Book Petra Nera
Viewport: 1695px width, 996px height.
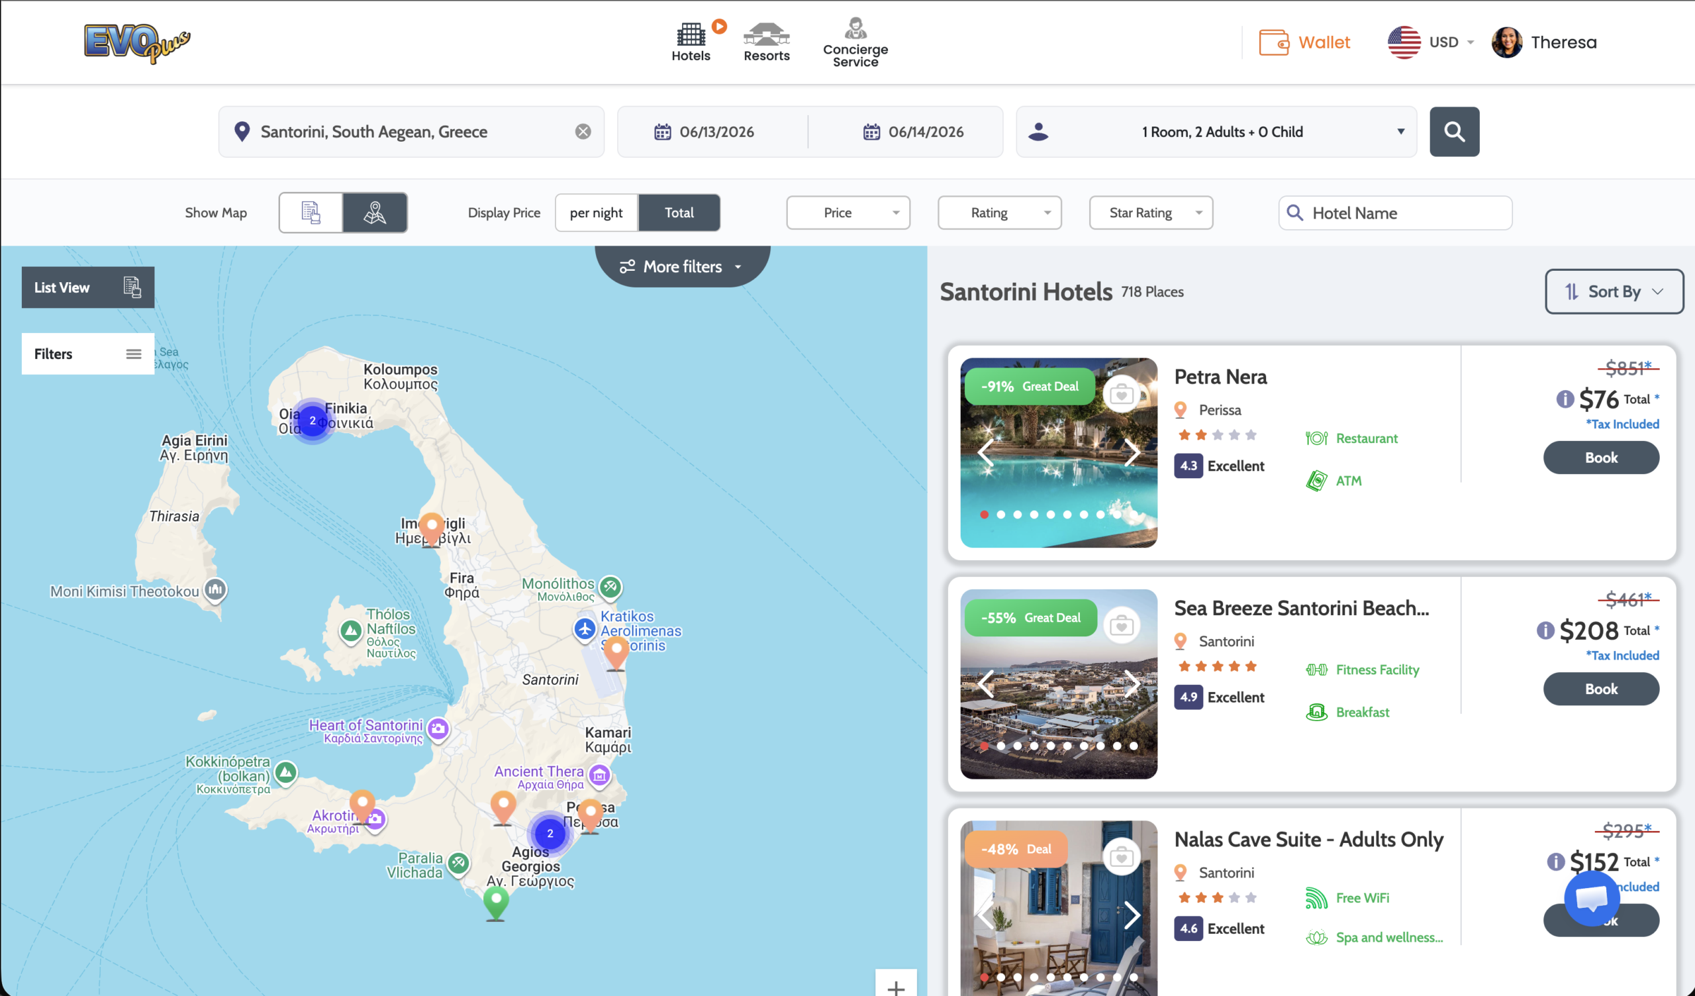[x=1601, y=458]
